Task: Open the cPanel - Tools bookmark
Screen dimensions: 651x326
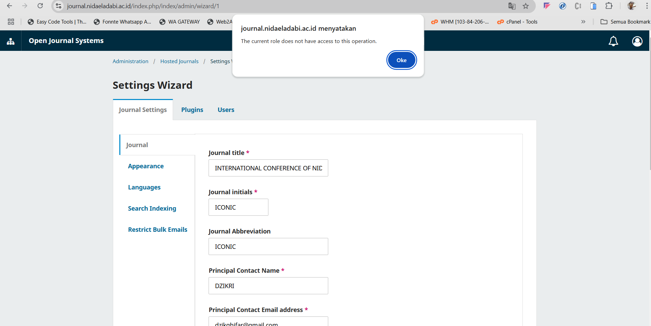Action: point(517,22)
